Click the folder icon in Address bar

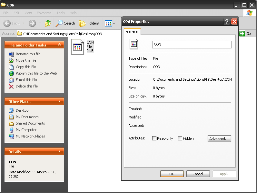(x=20, y=34)
